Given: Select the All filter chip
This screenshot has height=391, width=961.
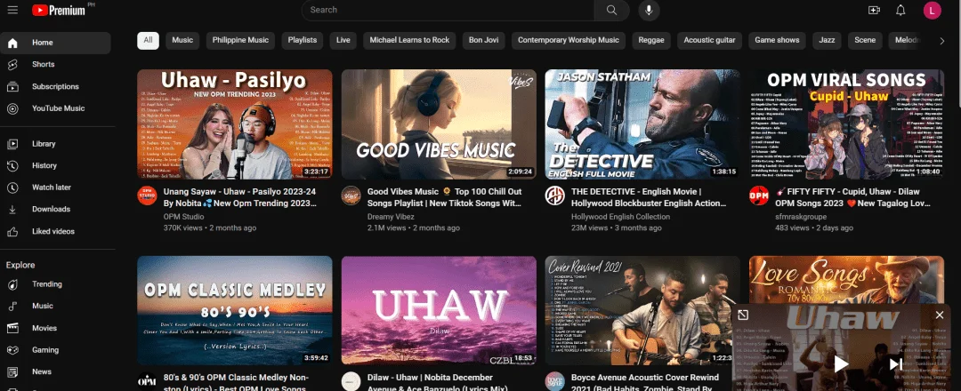Looking at the screenshot, I should [x=148, y=40].
